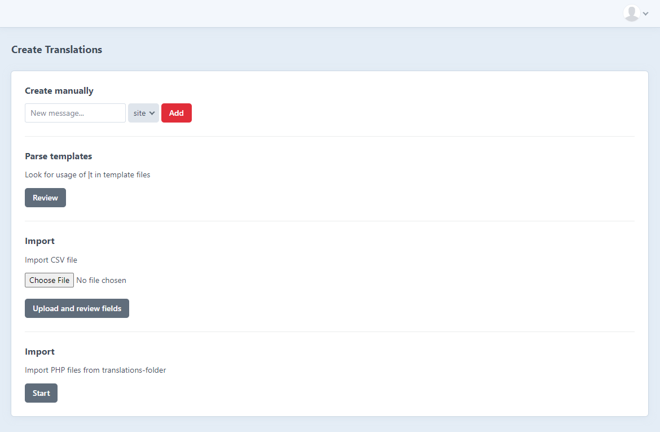660x432 pixels.
Task: Click the No file chosen label
Action: point(102,280)
